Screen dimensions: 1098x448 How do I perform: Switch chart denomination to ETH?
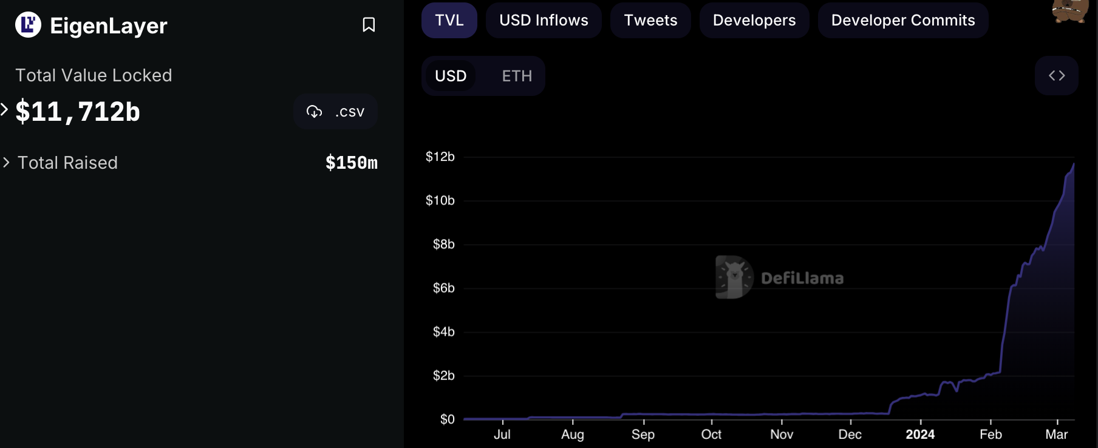click(x=517, y=76)
